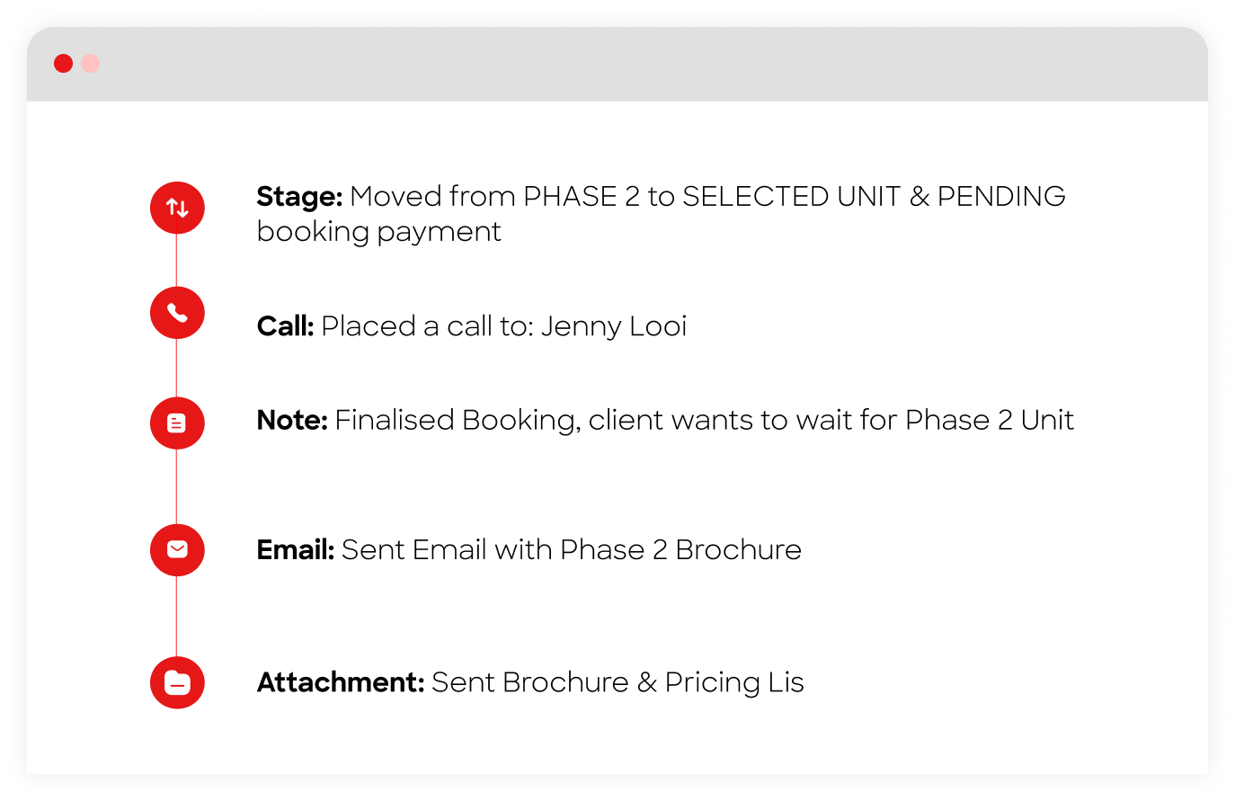Open 'Sent Email with Phase 2 Brochure' entry
This screenshot has height=801, width=1235.
pos(572,549)
